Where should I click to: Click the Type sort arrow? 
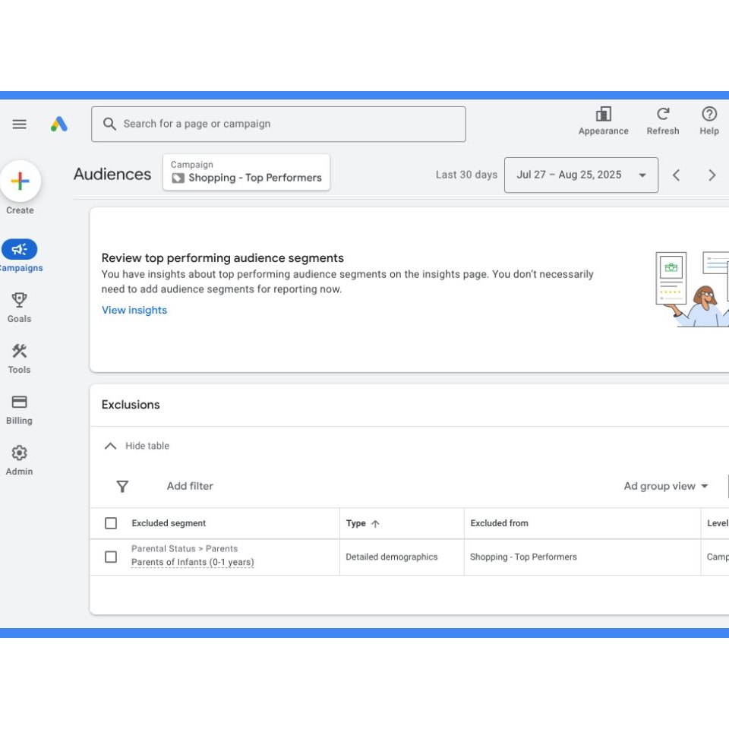pos(375,523)
